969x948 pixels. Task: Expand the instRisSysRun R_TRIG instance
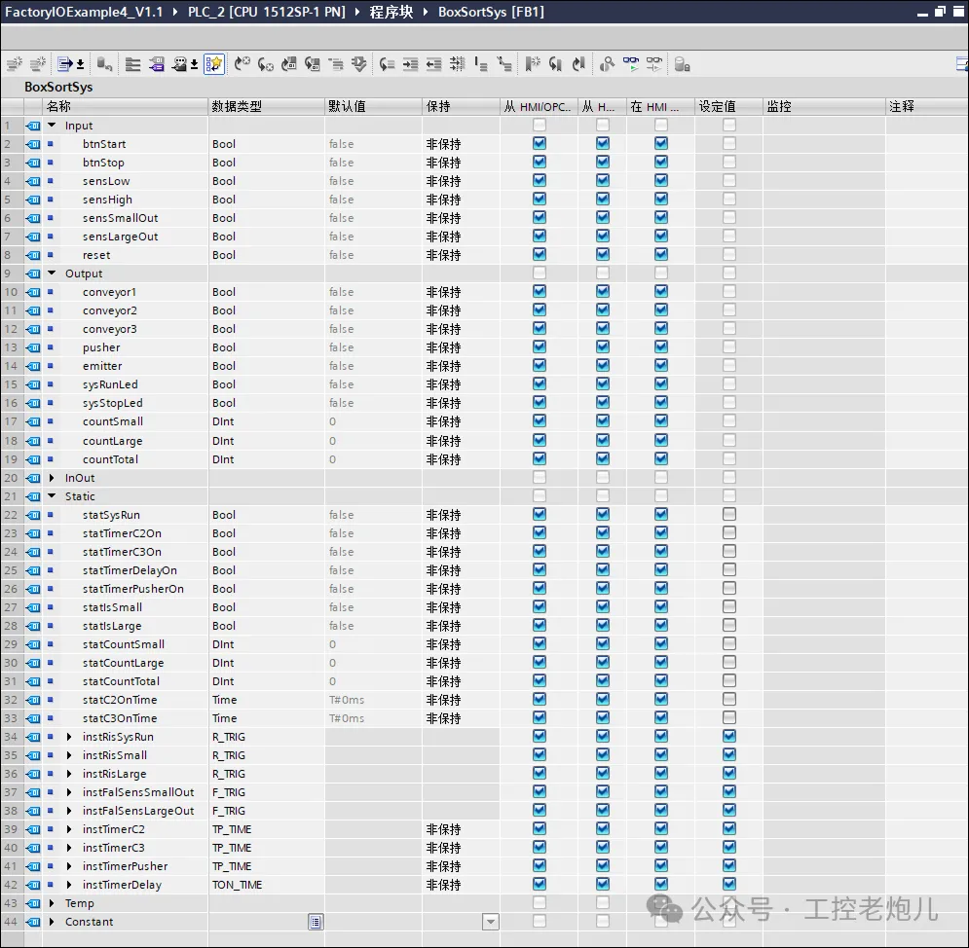click(69, 737)
